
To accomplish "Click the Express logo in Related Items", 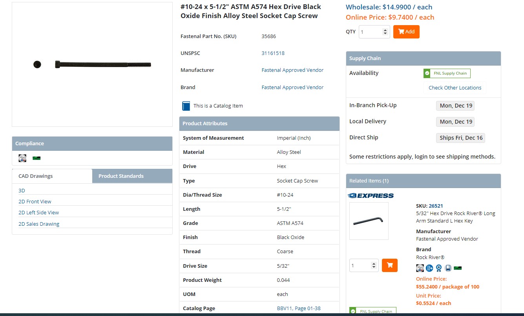I will tap(371, 195).
